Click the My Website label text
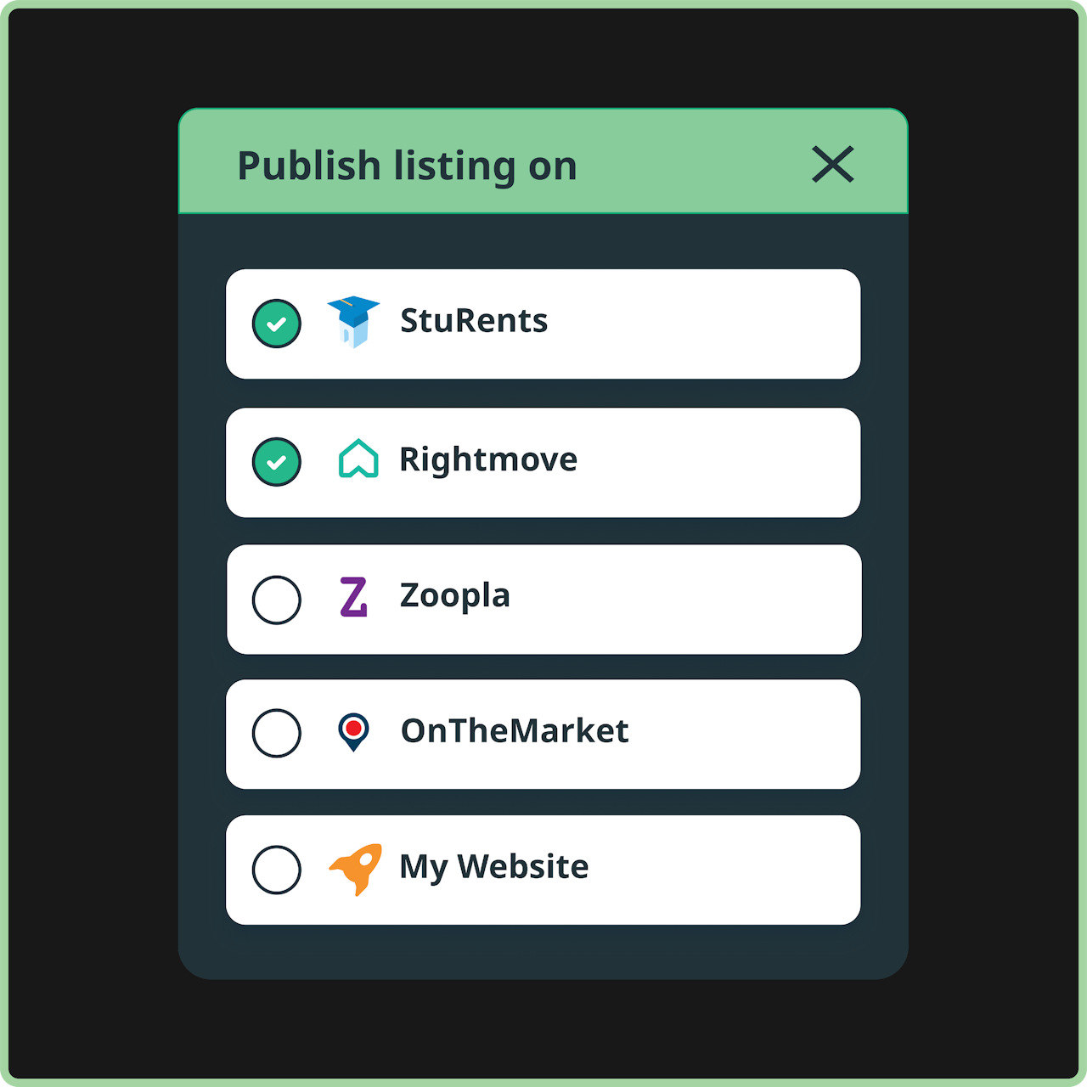 tap(493, 867)
